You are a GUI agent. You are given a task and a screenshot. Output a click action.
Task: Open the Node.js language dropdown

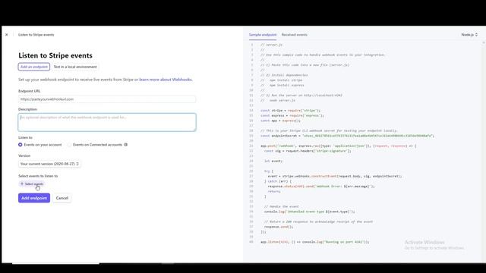click(469, 35)
